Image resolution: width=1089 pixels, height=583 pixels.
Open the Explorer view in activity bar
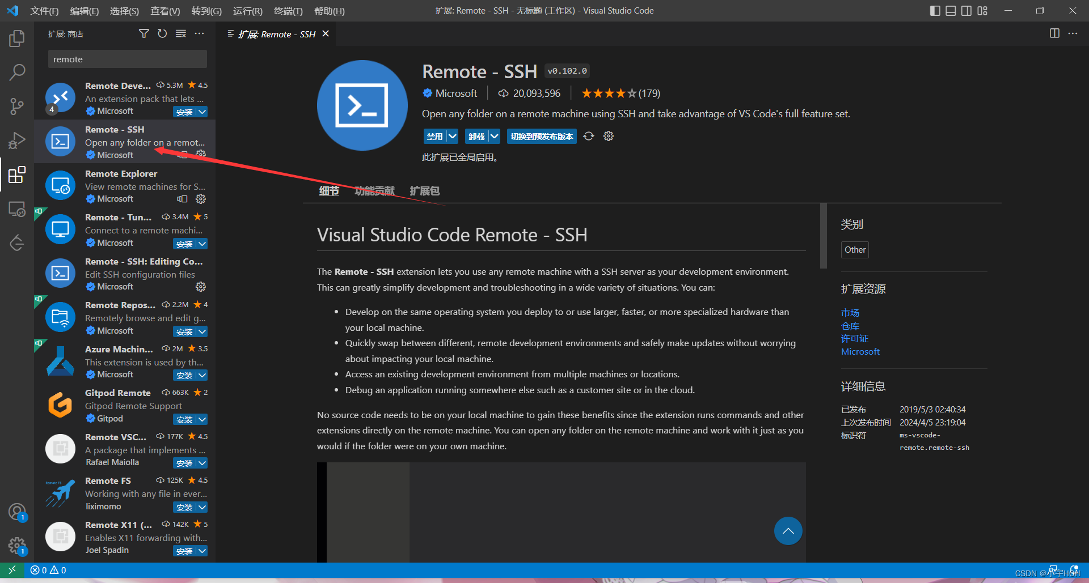(x=17, y=39)
